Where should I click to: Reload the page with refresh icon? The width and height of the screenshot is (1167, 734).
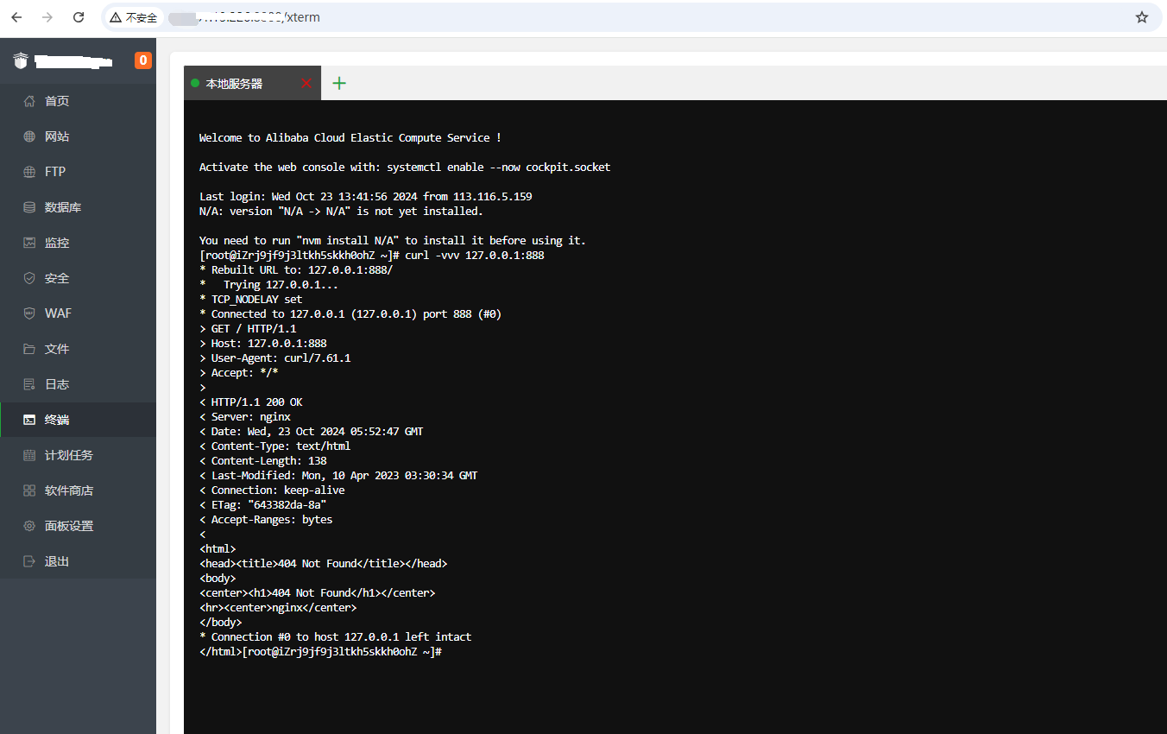79,17
